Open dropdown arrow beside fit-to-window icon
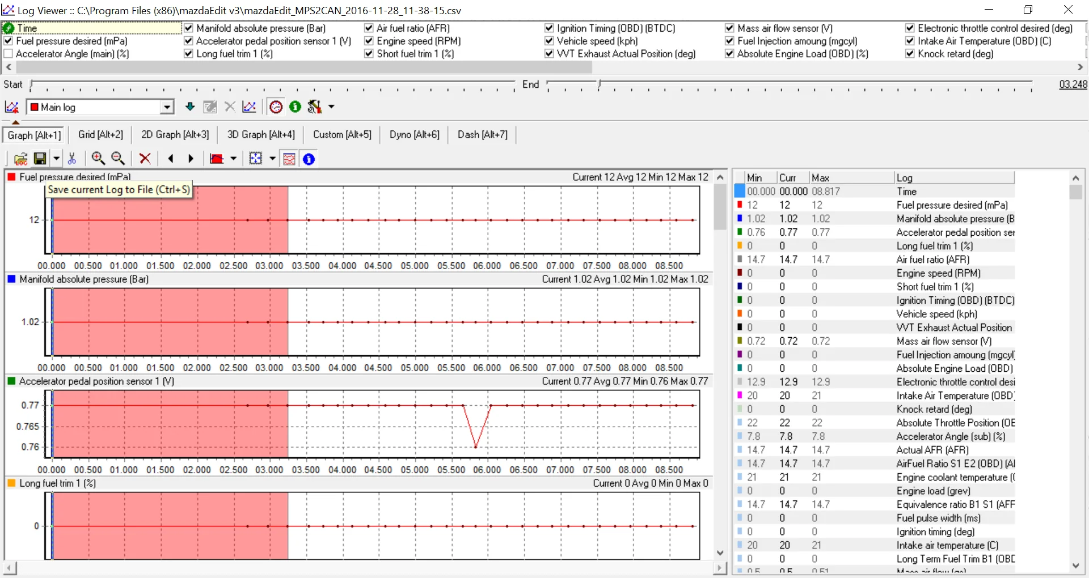Viewport: 1089px width, 578px height. pyautogui.click(x=272, y=159)
